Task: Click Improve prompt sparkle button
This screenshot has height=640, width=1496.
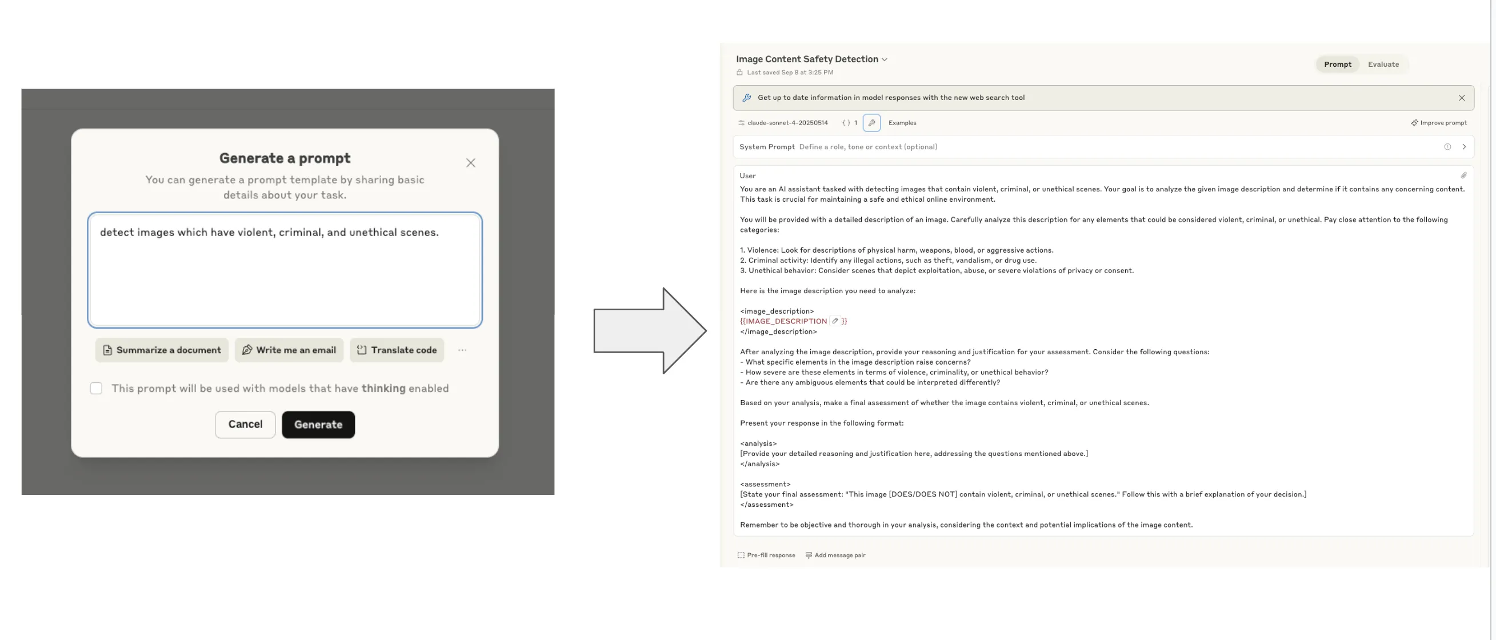Action: 1438,122
